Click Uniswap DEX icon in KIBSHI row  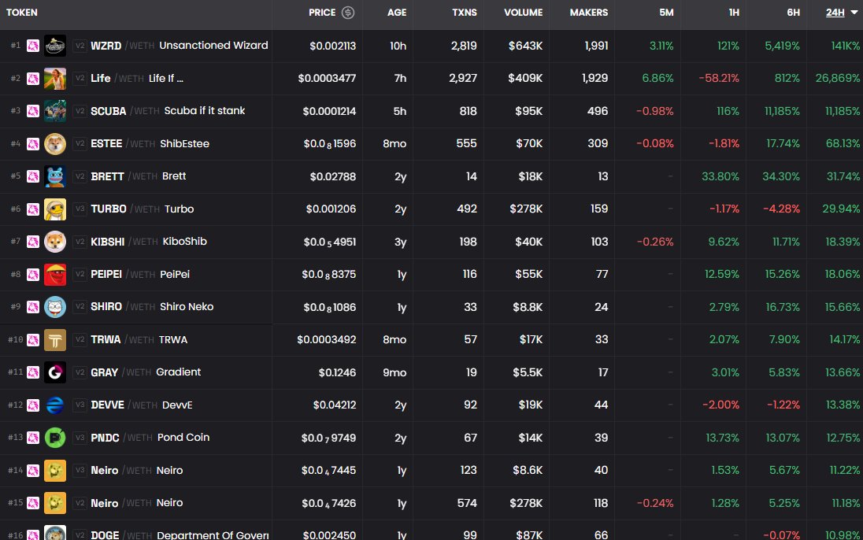coord(33,242)
